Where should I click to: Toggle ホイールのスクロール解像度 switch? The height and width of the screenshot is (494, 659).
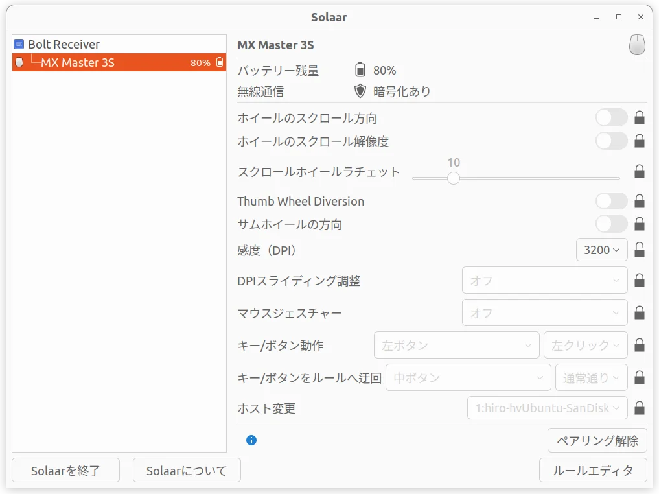tap(612, 141)
